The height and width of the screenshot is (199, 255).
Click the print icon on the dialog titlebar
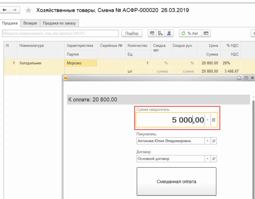click(x=239, y=78)
